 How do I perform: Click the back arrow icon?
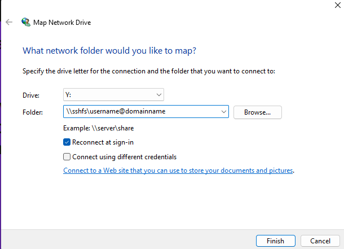pos(9,22)
